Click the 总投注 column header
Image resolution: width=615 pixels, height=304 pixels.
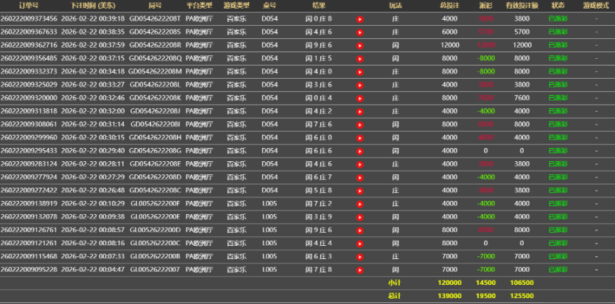[449, 5]
